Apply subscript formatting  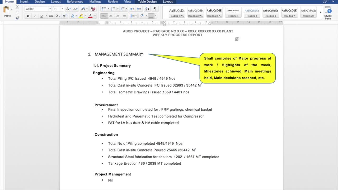point(58,16)
